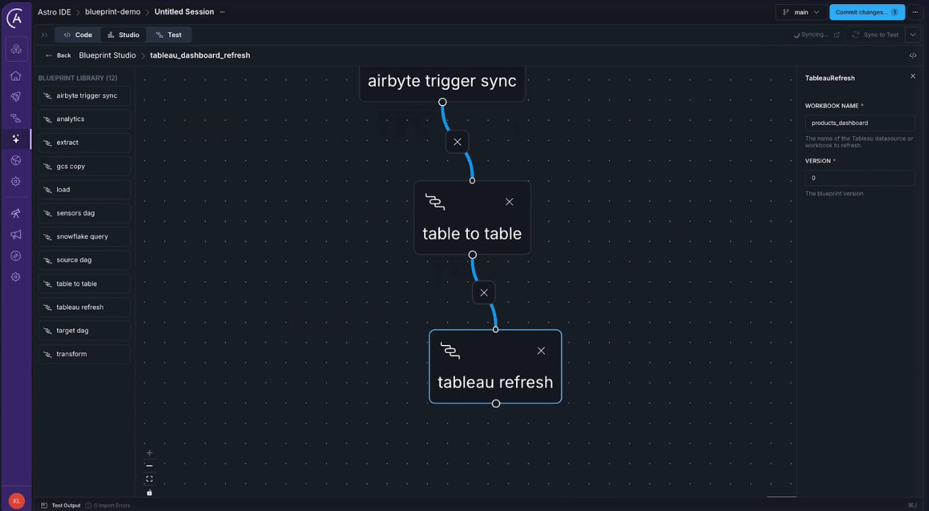The width and height of the screenshot is (929, 511).
Task: Click the Untitled Session title
Action: click(184, 12)
